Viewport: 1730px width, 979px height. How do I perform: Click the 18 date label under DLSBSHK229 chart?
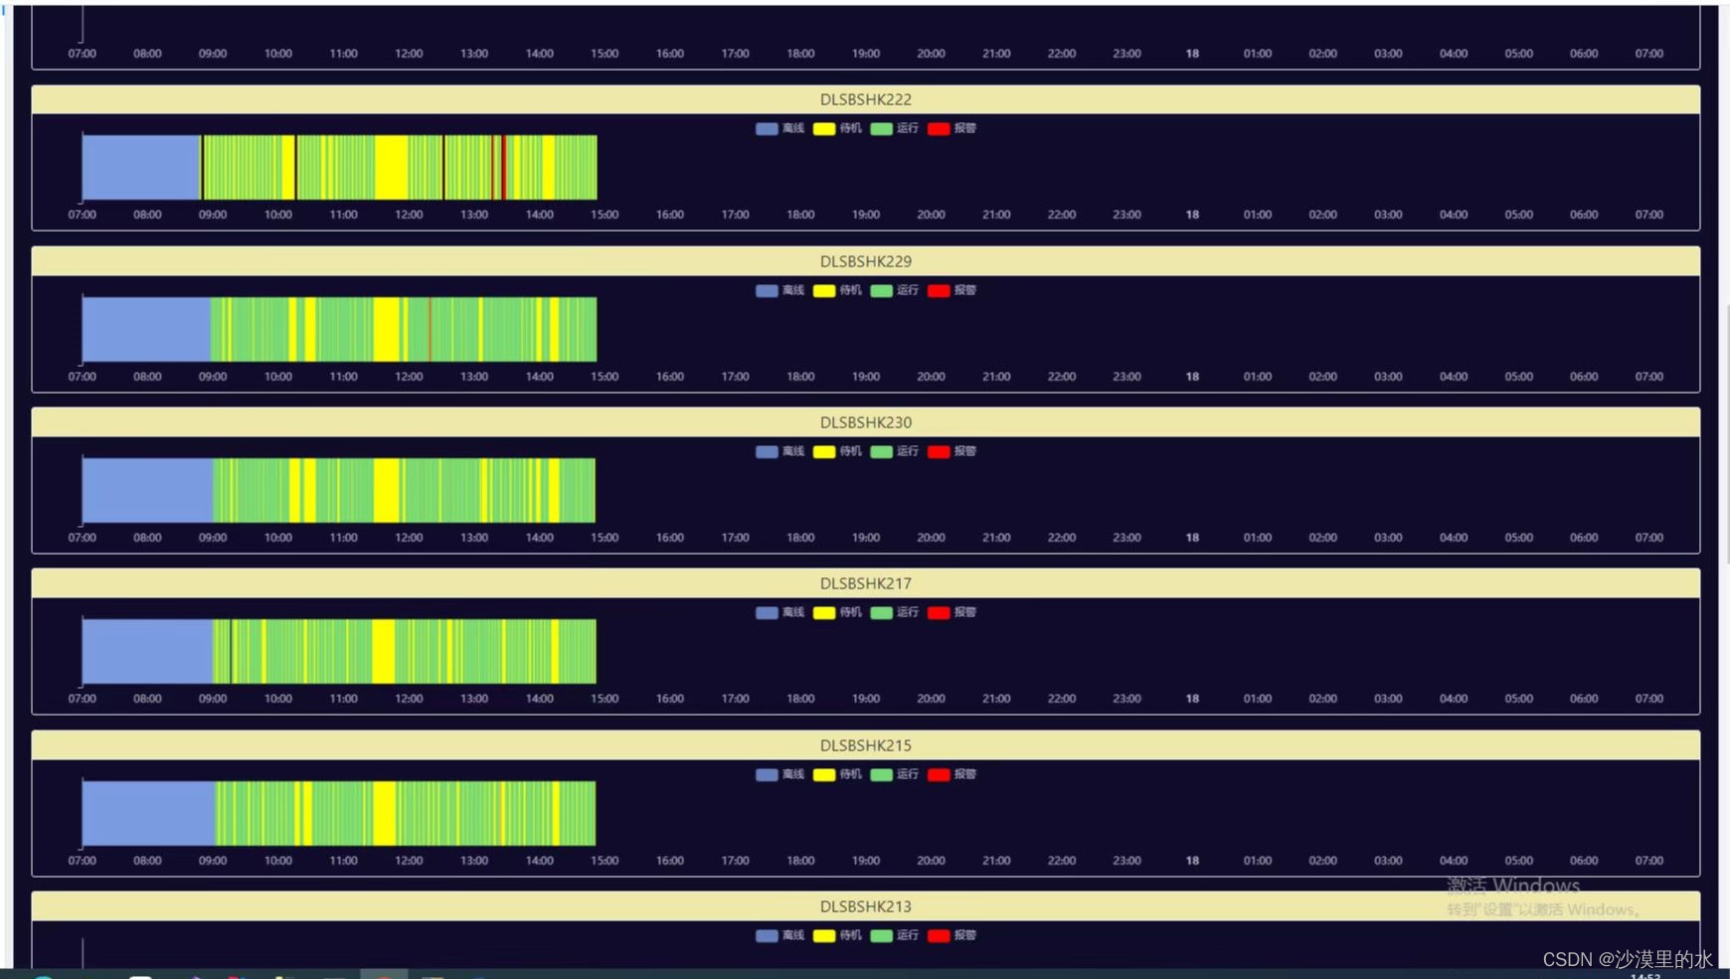point(1192,377)
